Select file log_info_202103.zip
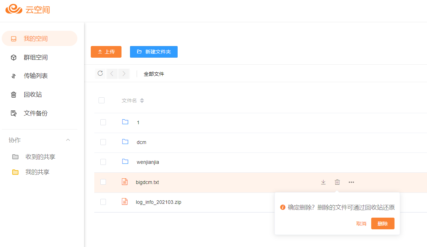Screen dimensions: 427x247 (x=159, y=202)
